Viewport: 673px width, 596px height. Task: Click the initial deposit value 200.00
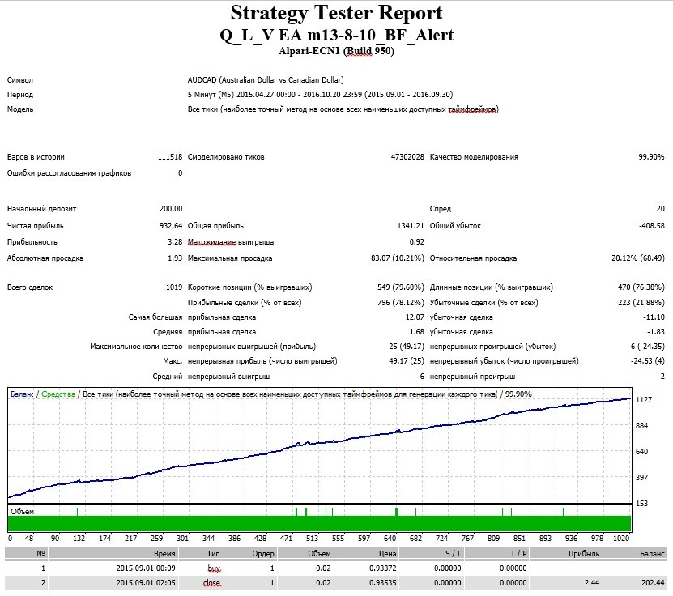click(171, 209)
